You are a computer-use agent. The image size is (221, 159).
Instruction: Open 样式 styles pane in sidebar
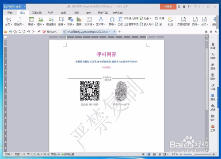(213, 56)
